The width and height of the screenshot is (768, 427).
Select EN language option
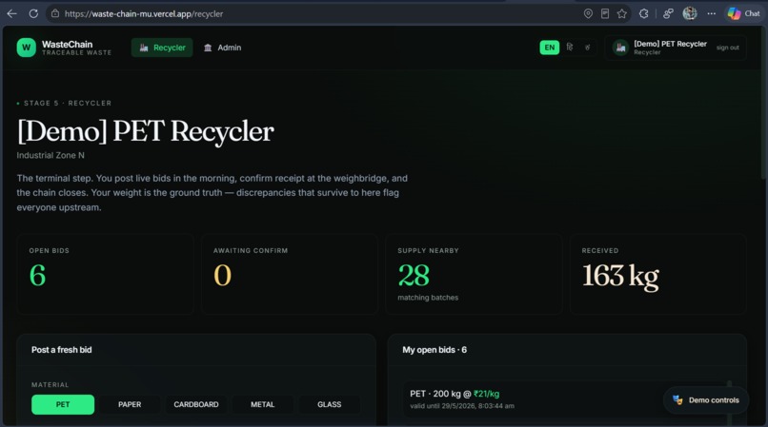click(550, 48)
